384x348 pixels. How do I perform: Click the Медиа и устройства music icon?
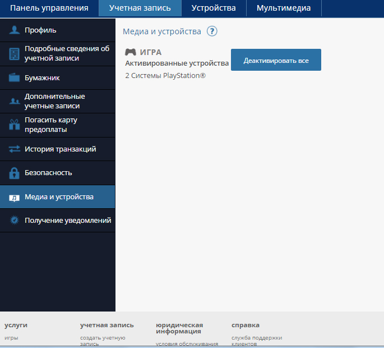14,197
